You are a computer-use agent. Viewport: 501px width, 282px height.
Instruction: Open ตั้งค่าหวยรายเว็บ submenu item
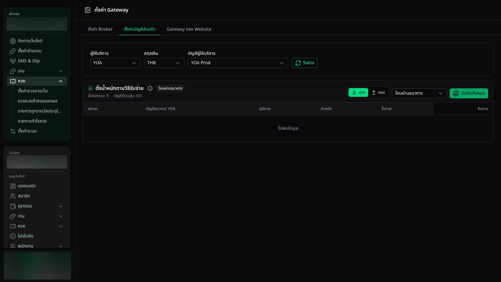point(33,91)
